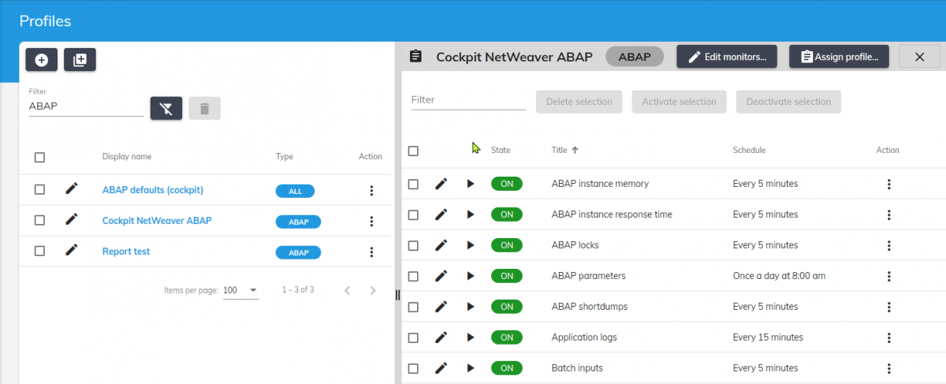Check the Cockpit NetWeaver ABAP profile checkbox
Screen dimensions: 946x384
(39, 221)
